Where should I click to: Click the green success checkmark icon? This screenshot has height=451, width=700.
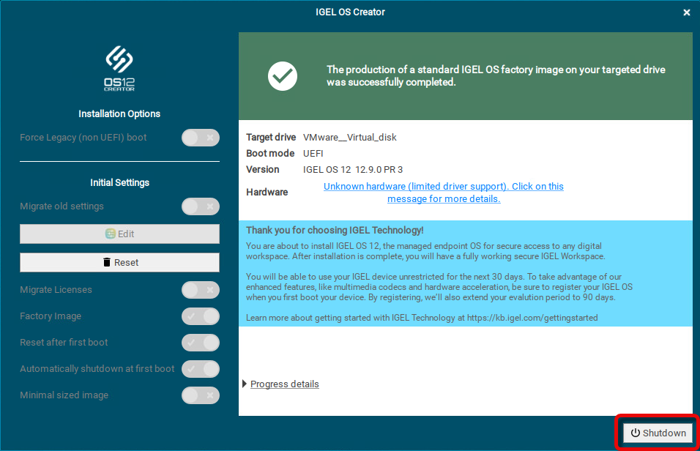click(283, 76)
